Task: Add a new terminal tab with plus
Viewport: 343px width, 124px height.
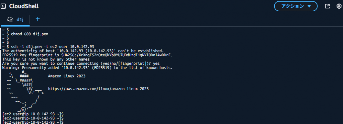Action: [38, 19]
